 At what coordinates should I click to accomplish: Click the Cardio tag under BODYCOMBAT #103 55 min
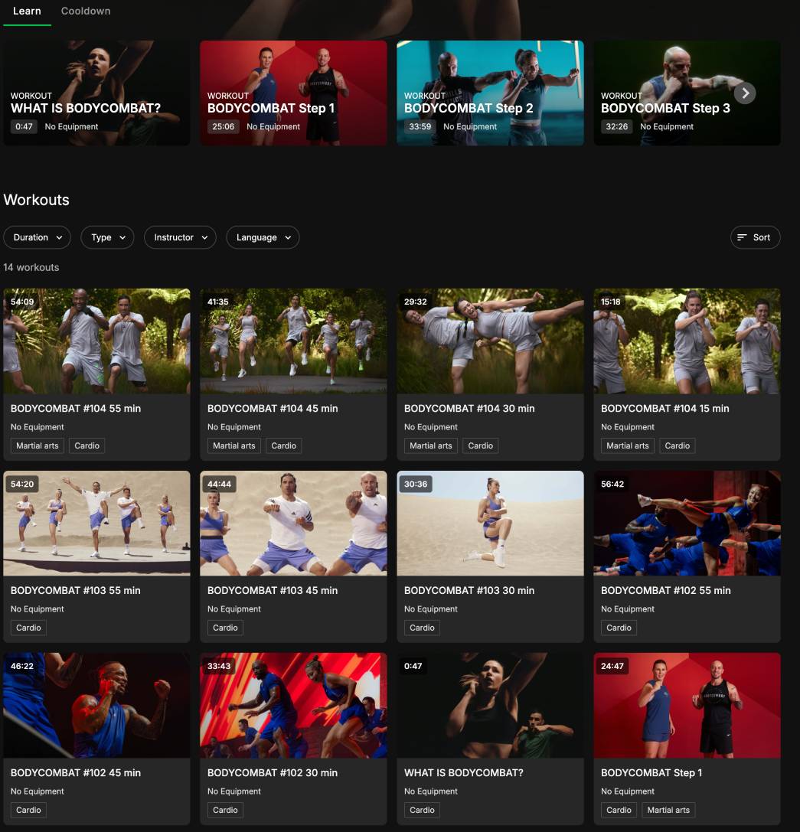(x=28, y=628)
